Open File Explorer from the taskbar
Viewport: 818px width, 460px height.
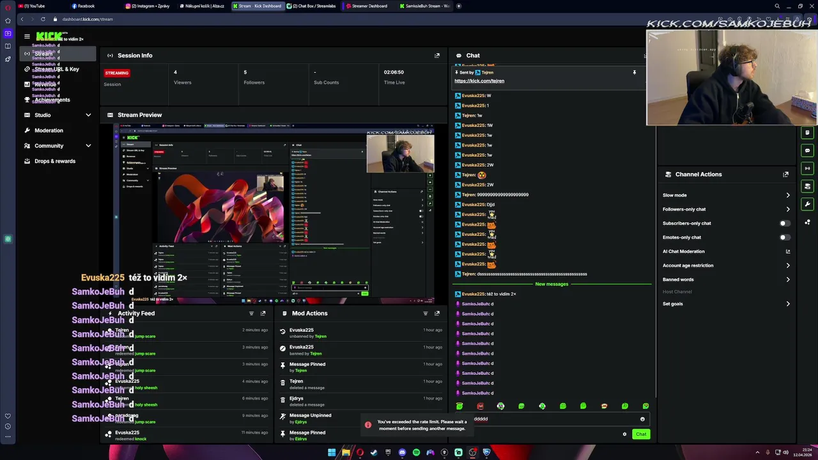click(346, 453)
